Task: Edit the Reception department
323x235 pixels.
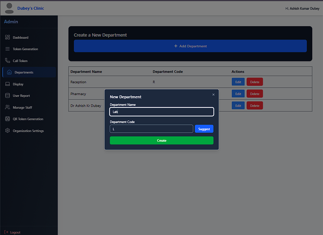Action: pyautogui.click(x=238, y=82)
